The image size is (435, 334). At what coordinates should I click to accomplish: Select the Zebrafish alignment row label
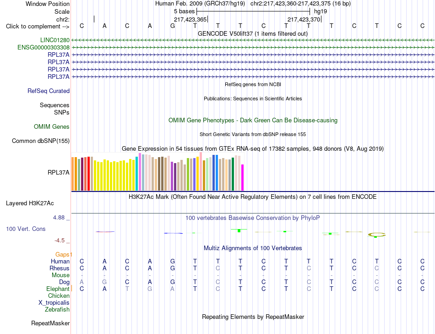click(57, 310)
